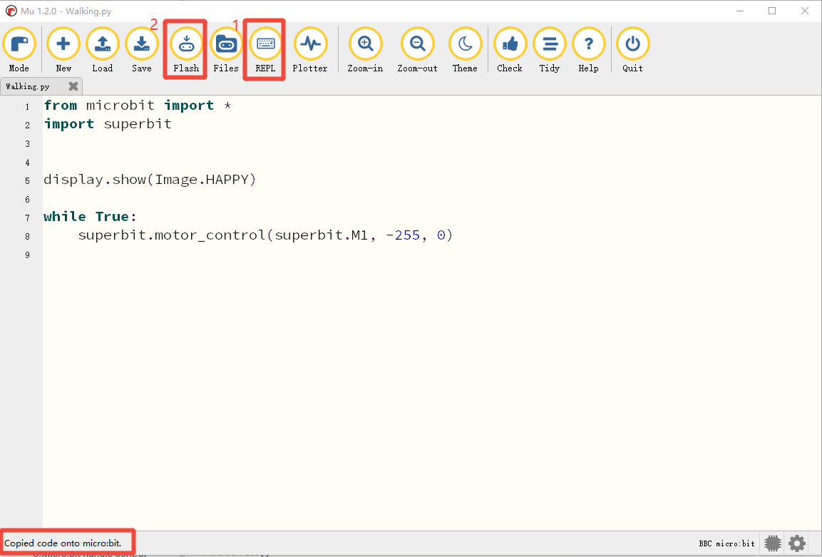Image resolution: width=822 pixels, height=557 pixels.
Task: Click the 'BBC micro:bit' mode label
Action: coord(726,543)
